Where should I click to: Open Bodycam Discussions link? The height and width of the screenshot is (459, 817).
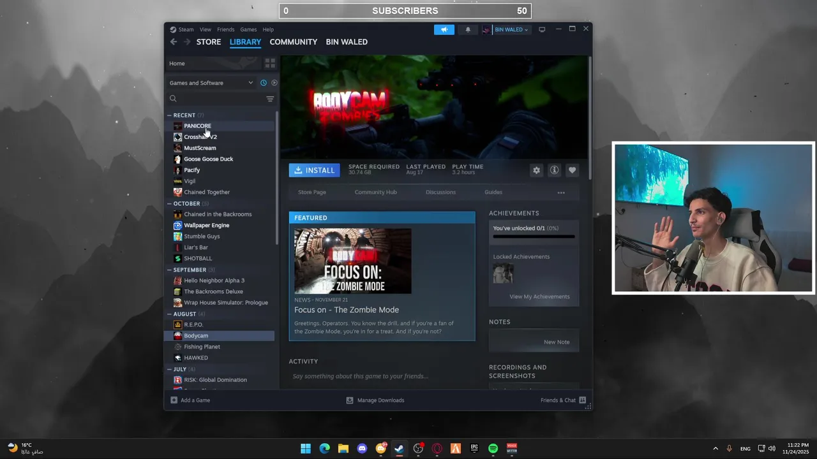tap(441, 193)
